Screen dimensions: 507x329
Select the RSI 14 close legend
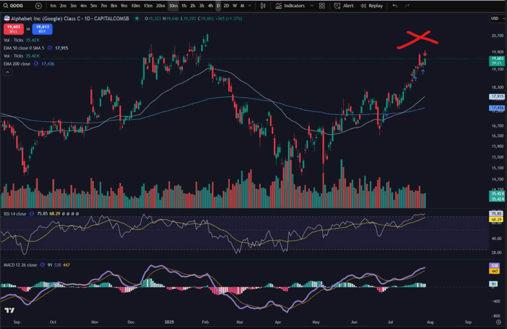coord(15,214)
